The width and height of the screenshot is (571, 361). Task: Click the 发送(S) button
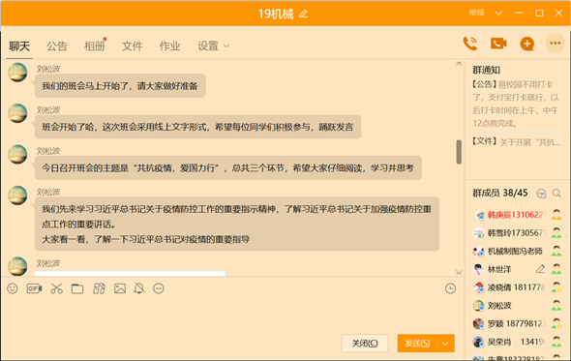(417, 344)
